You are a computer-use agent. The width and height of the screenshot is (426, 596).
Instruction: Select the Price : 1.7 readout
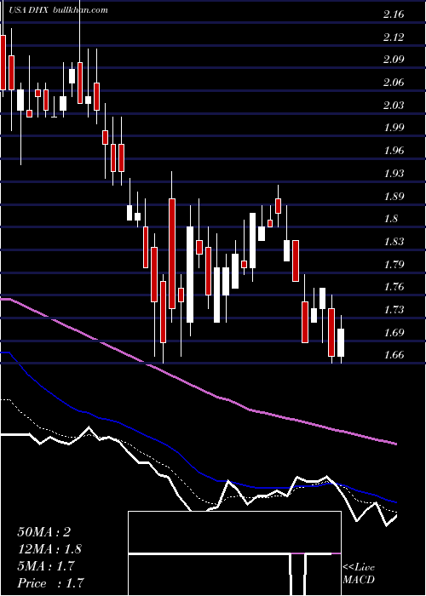tap(50, 583)
